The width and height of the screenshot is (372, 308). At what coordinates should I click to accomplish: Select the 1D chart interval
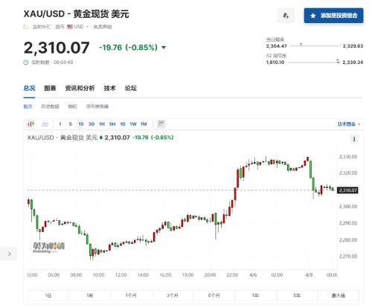[123, 124]
